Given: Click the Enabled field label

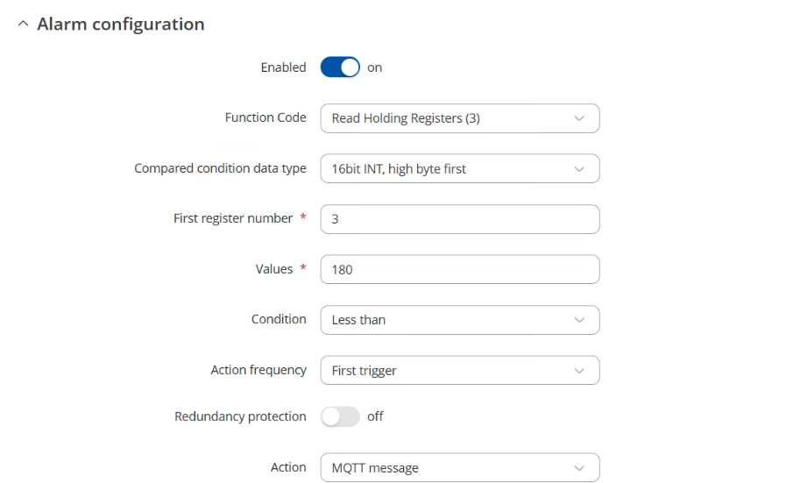Looking at the screenshot, I should (283, 67).
